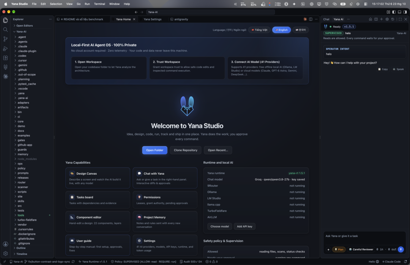
Task: Switch to Yana Settings tab
Action: pos(152,19)
